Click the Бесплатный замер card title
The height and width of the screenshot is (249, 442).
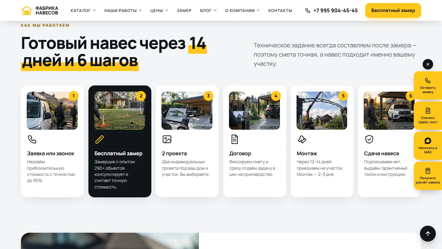(118, 153)
